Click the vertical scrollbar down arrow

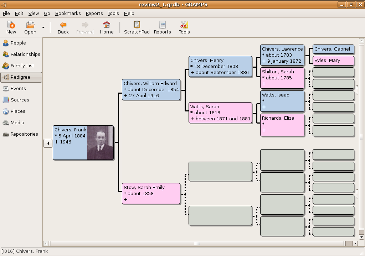point(361,237)
